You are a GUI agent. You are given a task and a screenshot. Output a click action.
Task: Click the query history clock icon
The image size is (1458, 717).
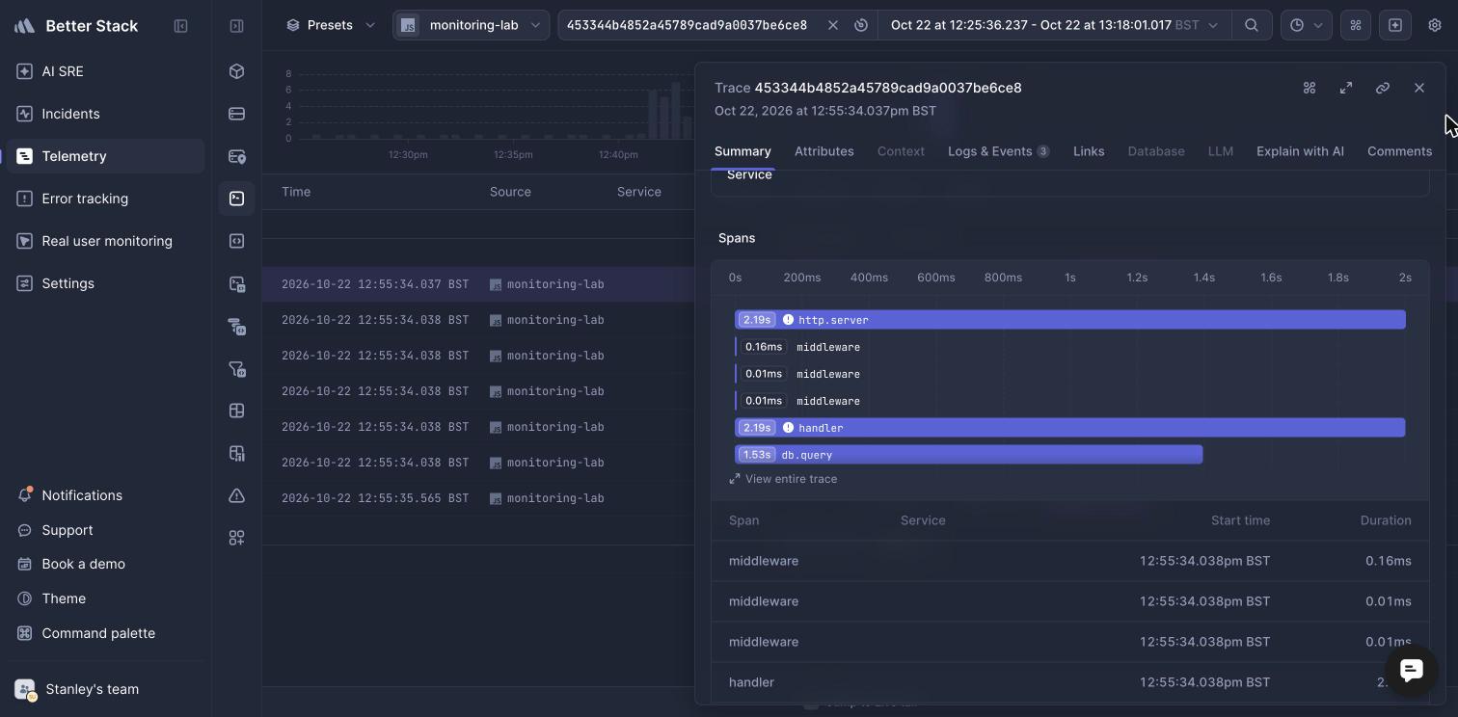point(861,25)
